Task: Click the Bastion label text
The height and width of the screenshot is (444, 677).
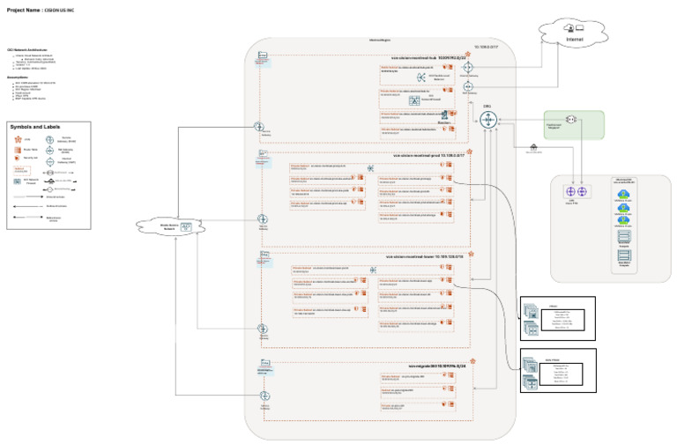Action: 444,123
